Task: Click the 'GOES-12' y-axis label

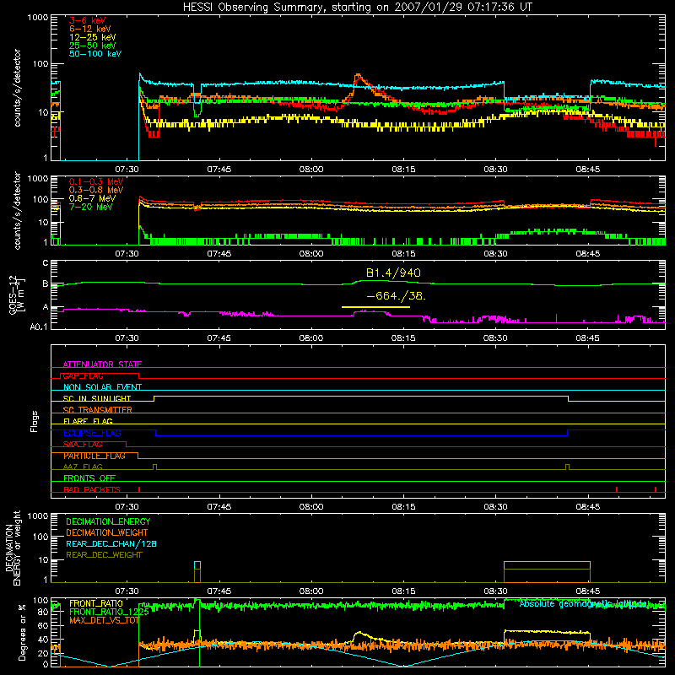Action: [13, 294]
